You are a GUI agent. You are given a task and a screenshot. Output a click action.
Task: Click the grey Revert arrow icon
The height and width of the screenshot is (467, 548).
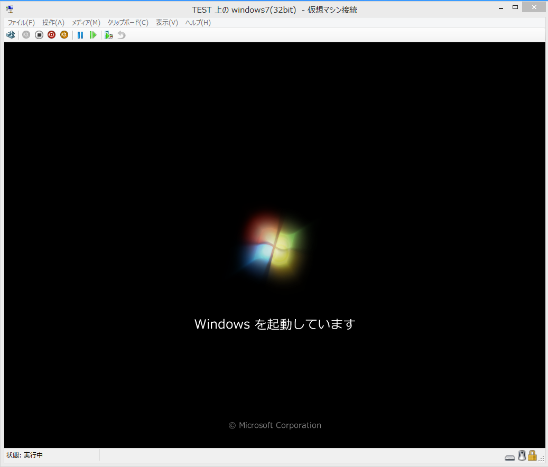click(121, 35)
